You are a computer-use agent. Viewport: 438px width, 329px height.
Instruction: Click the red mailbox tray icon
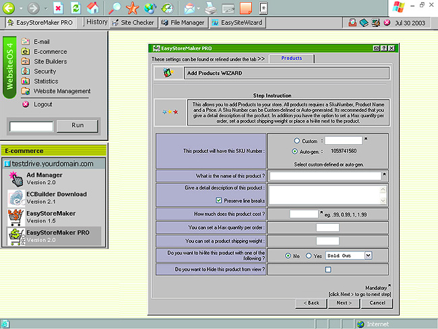[352, 23]
